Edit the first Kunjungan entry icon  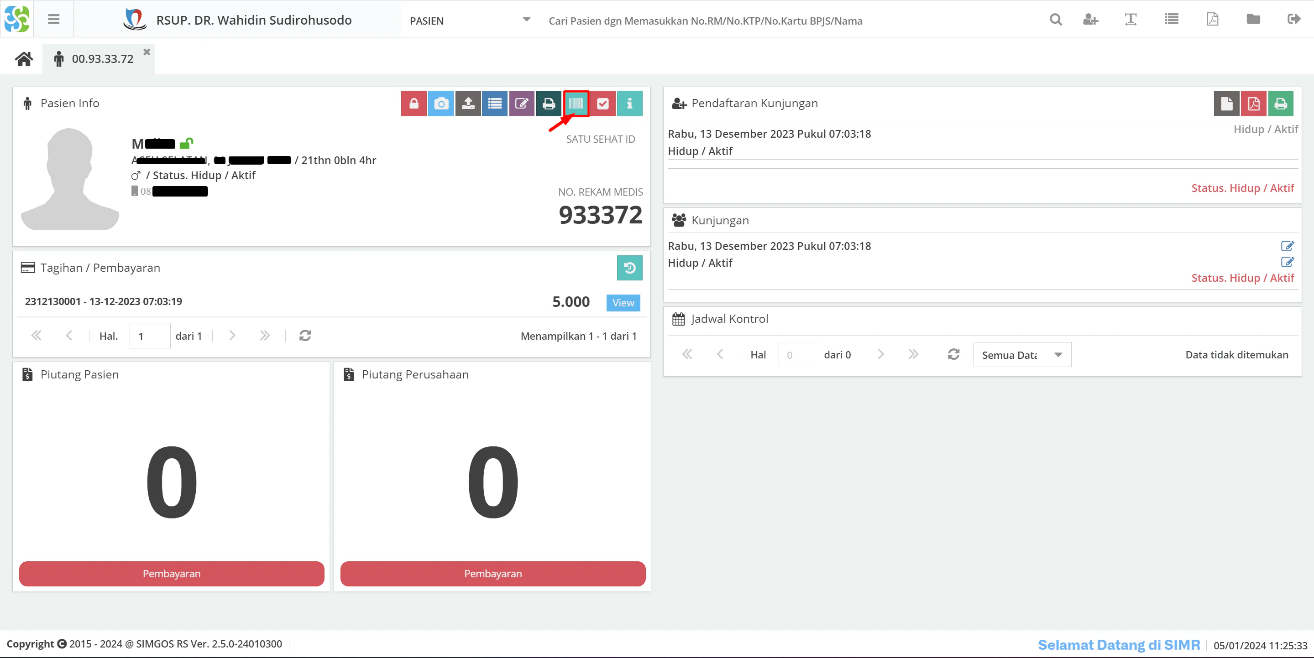click(x=1287, y=246)
